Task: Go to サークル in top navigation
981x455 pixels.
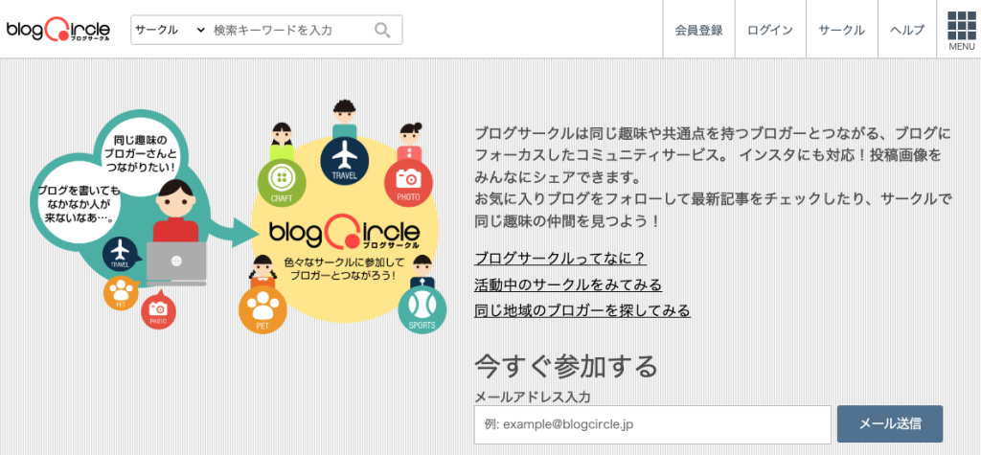Action: tap(841, 30)
